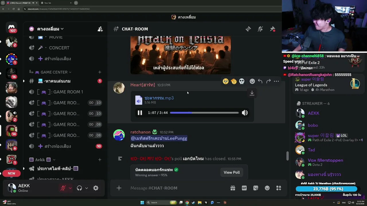Open the หาคนเล่นเกม text channel
Image resolution: width=367 pixels, height=206 pixels.
click(x=65, y=81)
